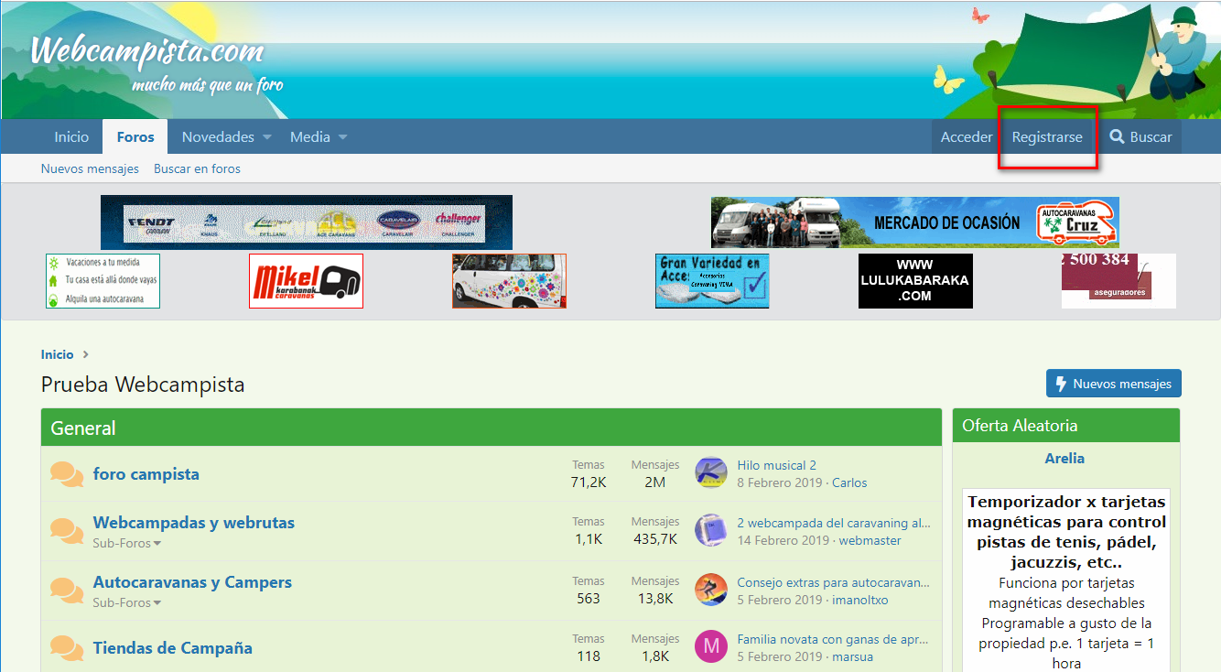Viewport: 1221px width, 672px height.
Task: View user marsua's profile
Action: tap(852, 656)
